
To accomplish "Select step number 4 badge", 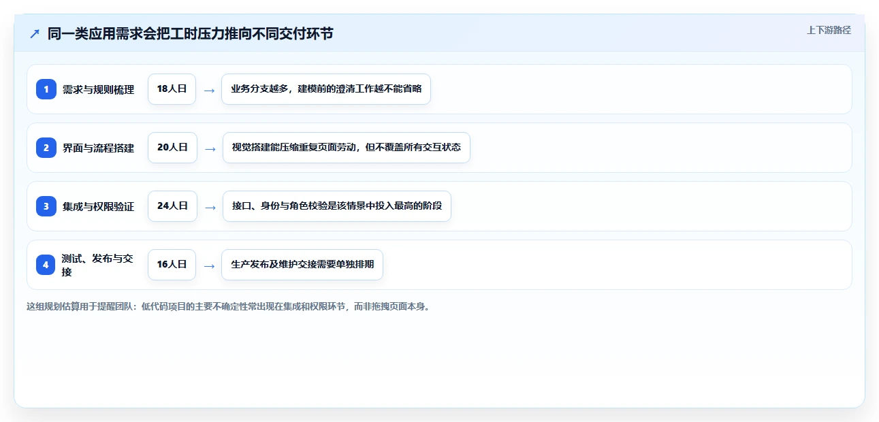I will point(46,265).
